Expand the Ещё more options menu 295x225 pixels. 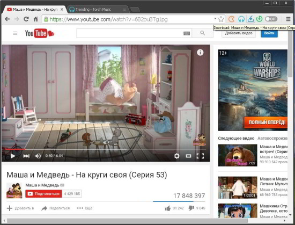[85, 208]
